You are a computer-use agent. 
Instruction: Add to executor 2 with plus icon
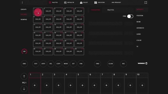point(47,85)
